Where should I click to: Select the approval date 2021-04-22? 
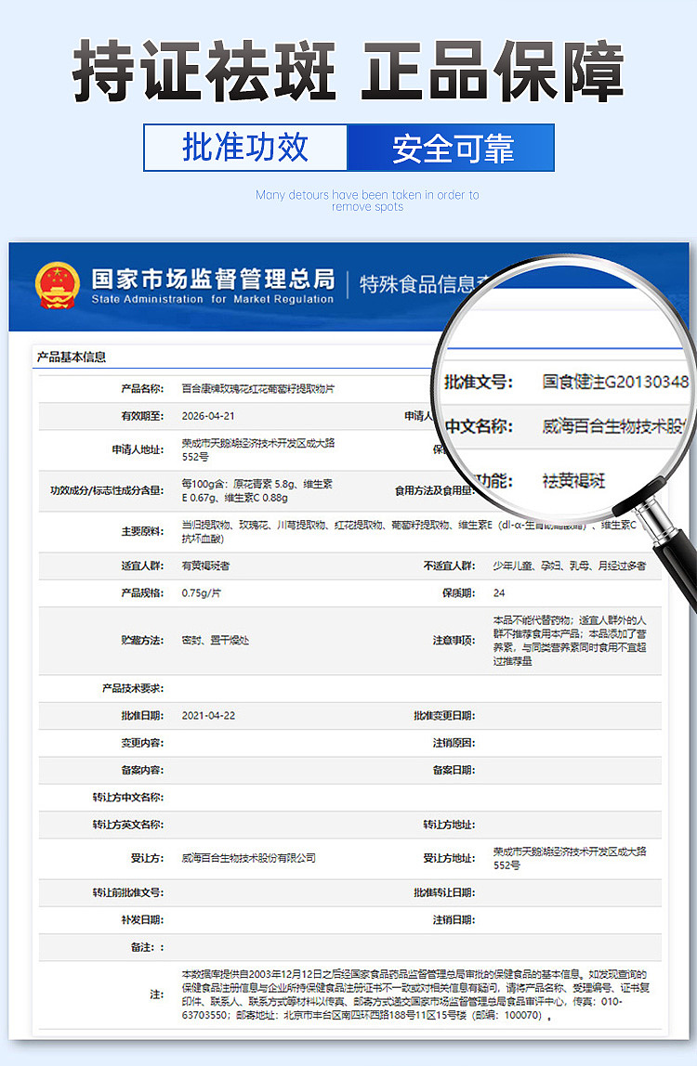pos(208,716)
